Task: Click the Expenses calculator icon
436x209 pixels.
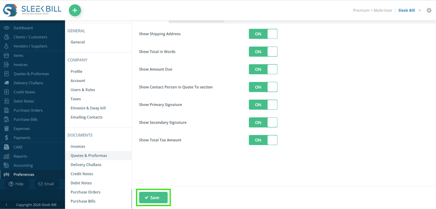Action: [x=6, y=129]
